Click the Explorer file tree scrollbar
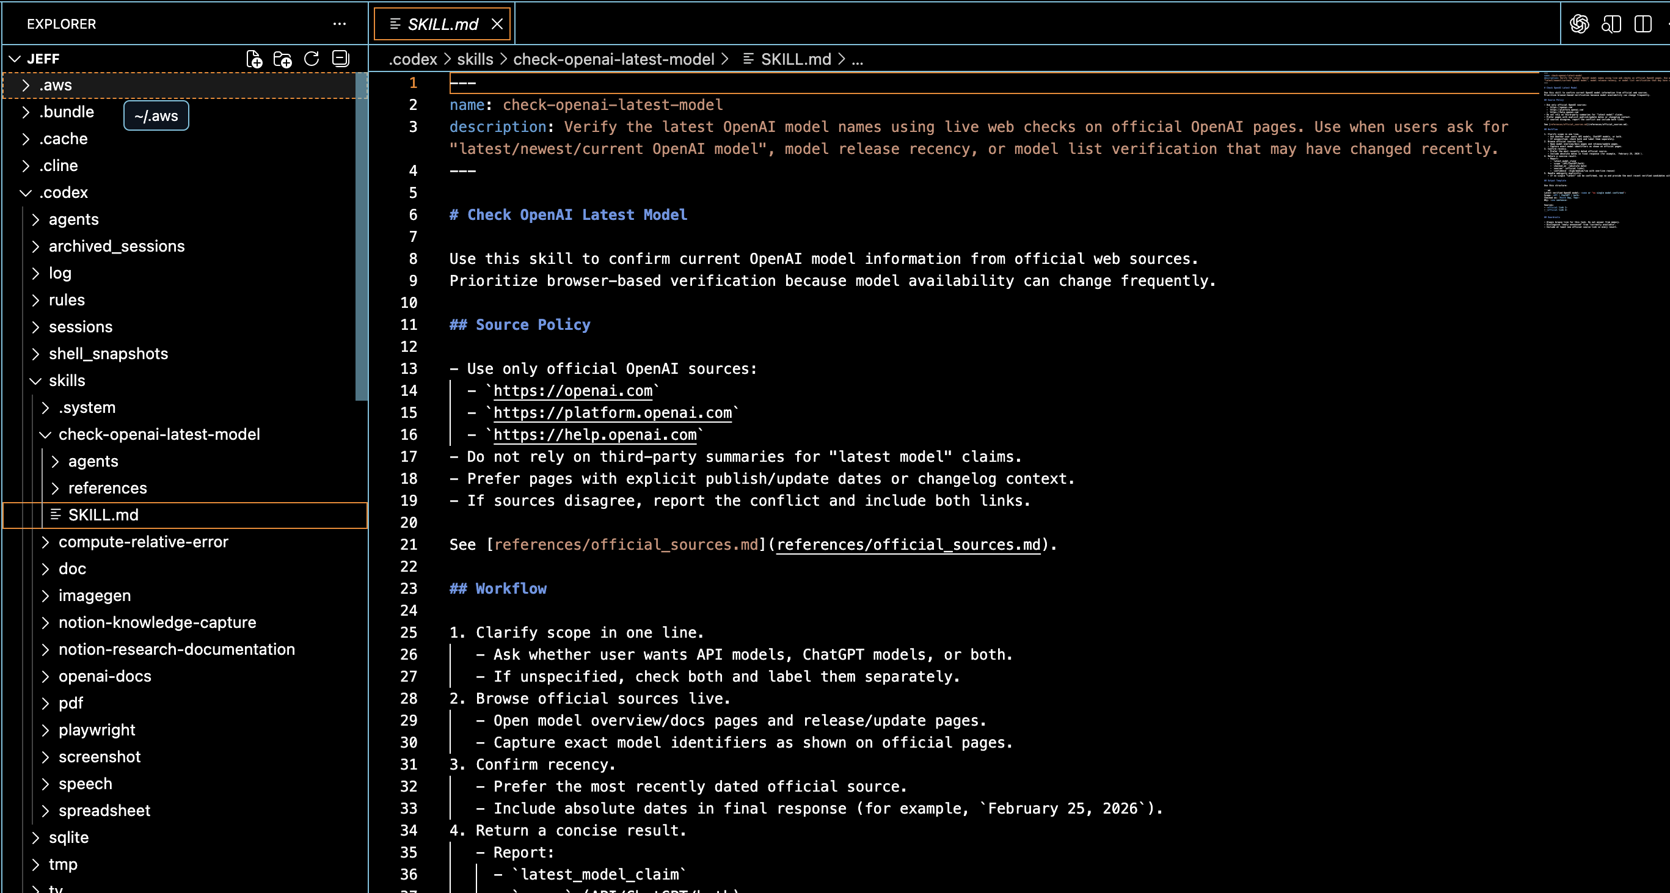This screenshot has width=1670, height=893. tap(361, 236)
